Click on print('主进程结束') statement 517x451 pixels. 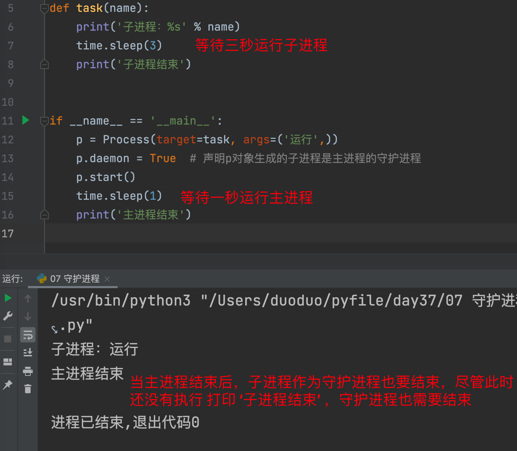[134, 215]
